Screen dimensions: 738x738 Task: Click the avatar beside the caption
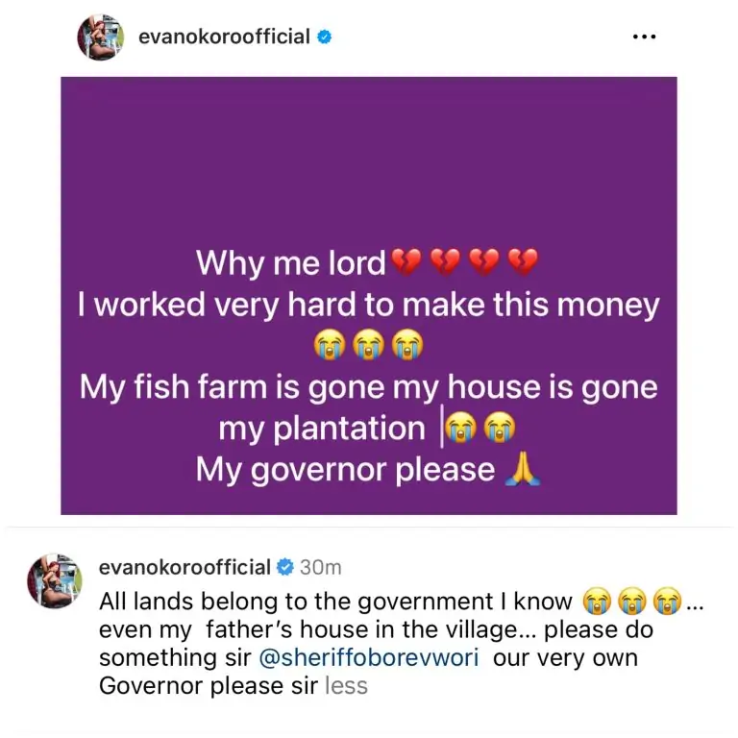(54, 580)
